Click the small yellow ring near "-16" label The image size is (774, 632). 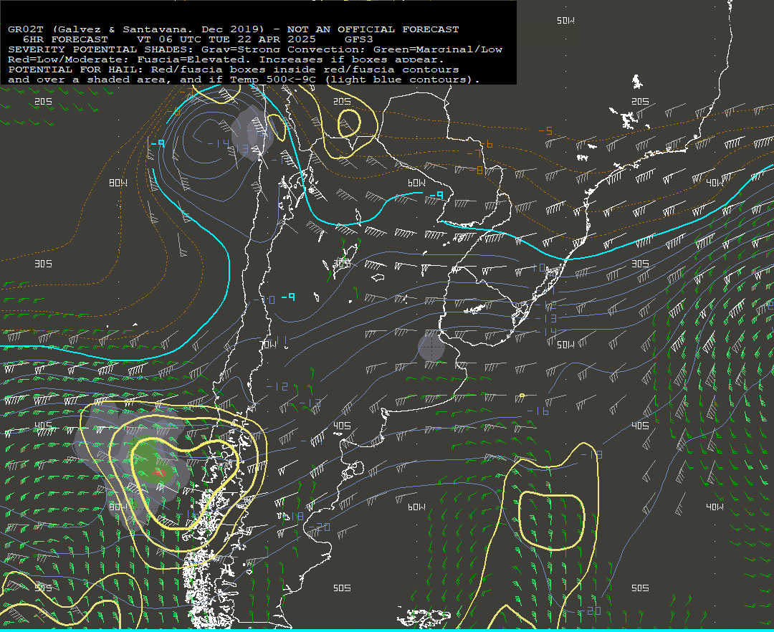click(x=522, y=396)
